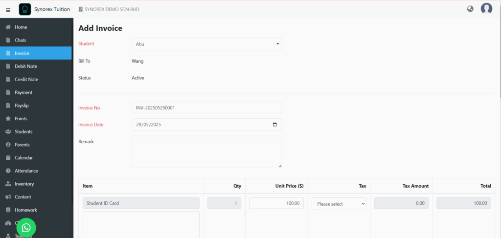
Task: Click the Student ID Card item field
Action: [x=141, y=203]
